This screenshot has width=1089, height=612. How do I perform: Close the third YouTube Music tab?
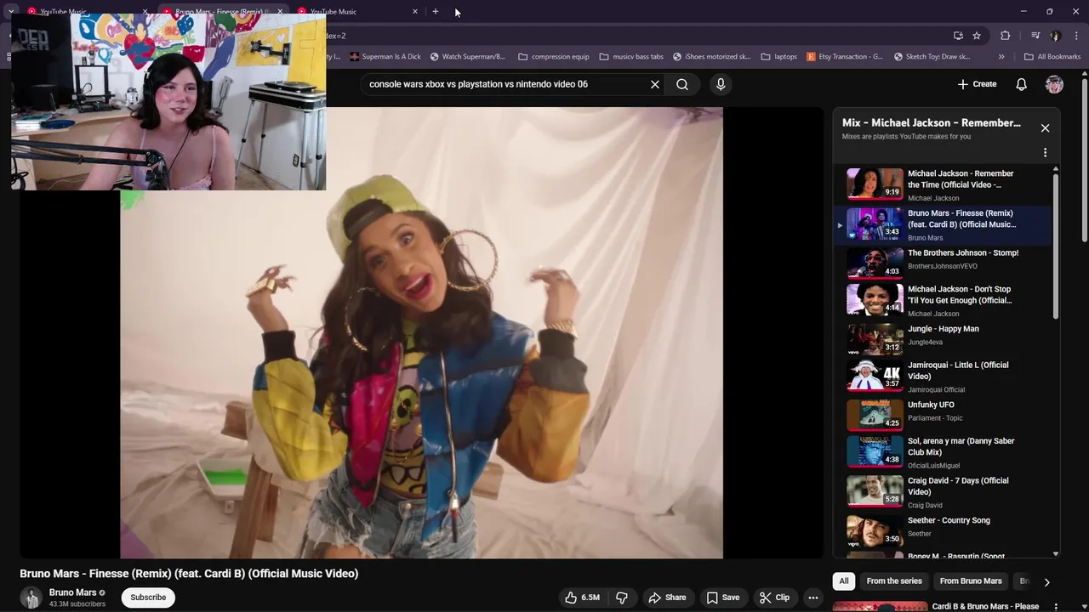(415, 12)
